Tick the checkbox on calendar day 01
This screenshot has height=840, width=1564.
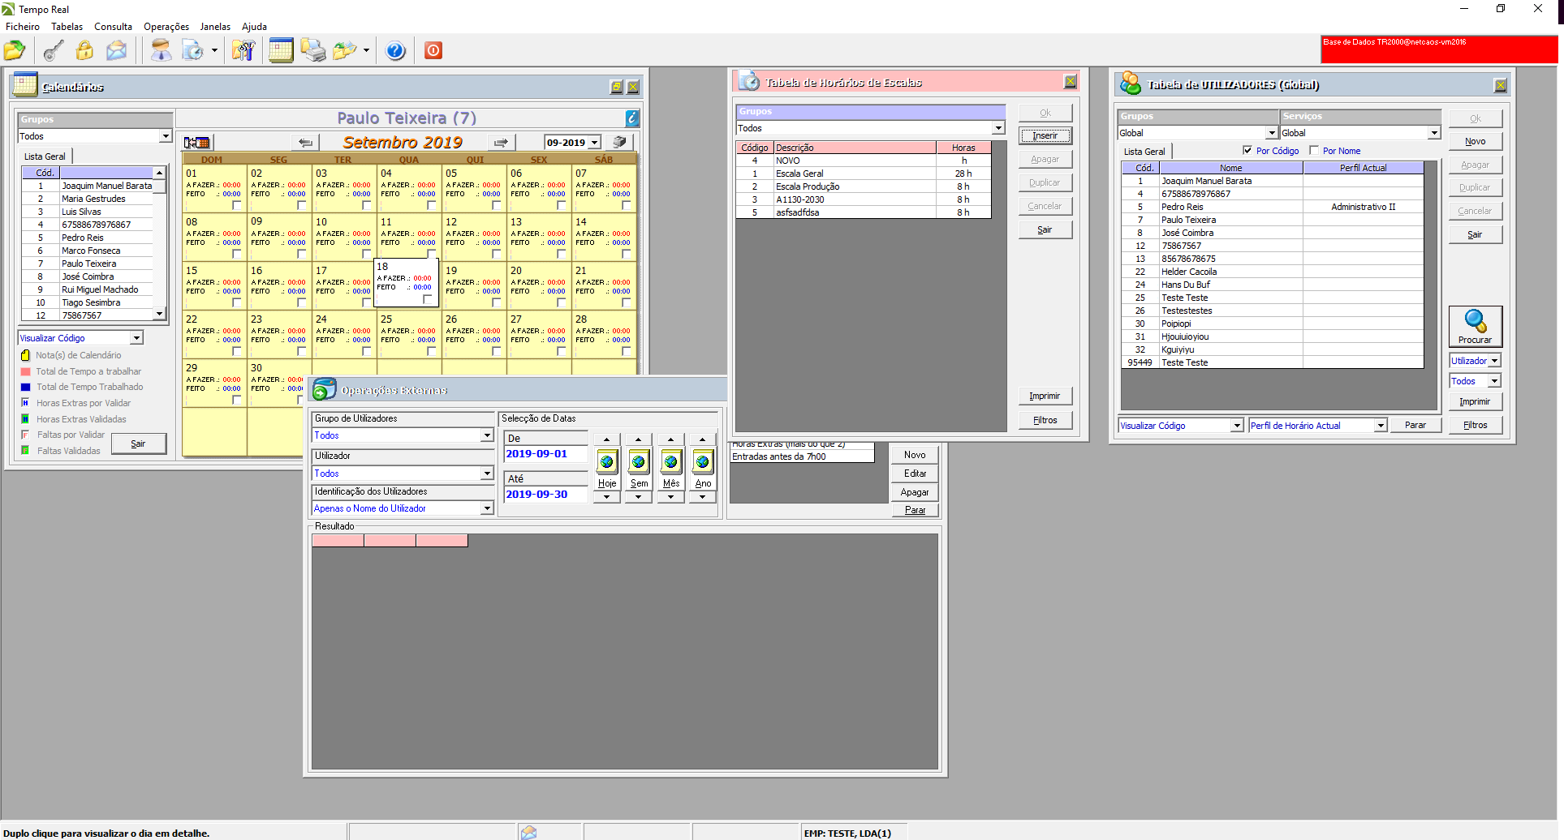coord(237,205)
